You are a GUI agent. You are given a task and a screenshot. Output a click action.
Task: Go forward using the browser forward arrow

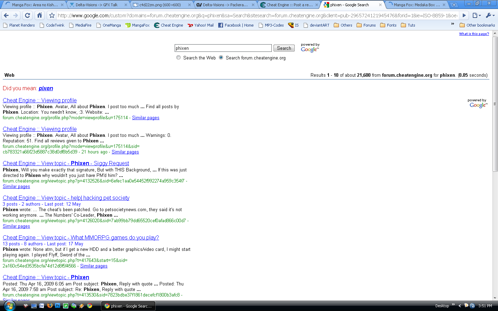pyautogui.click(x=16, y=15)
